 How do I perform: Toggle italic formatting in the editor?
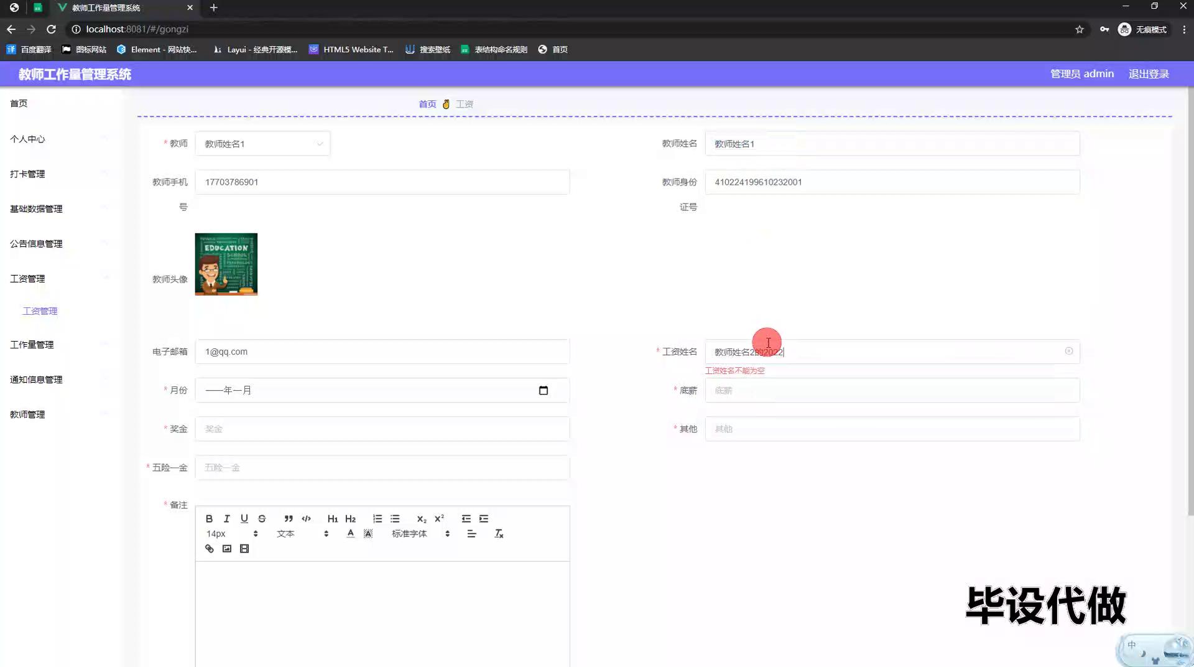tap(226, 518)
